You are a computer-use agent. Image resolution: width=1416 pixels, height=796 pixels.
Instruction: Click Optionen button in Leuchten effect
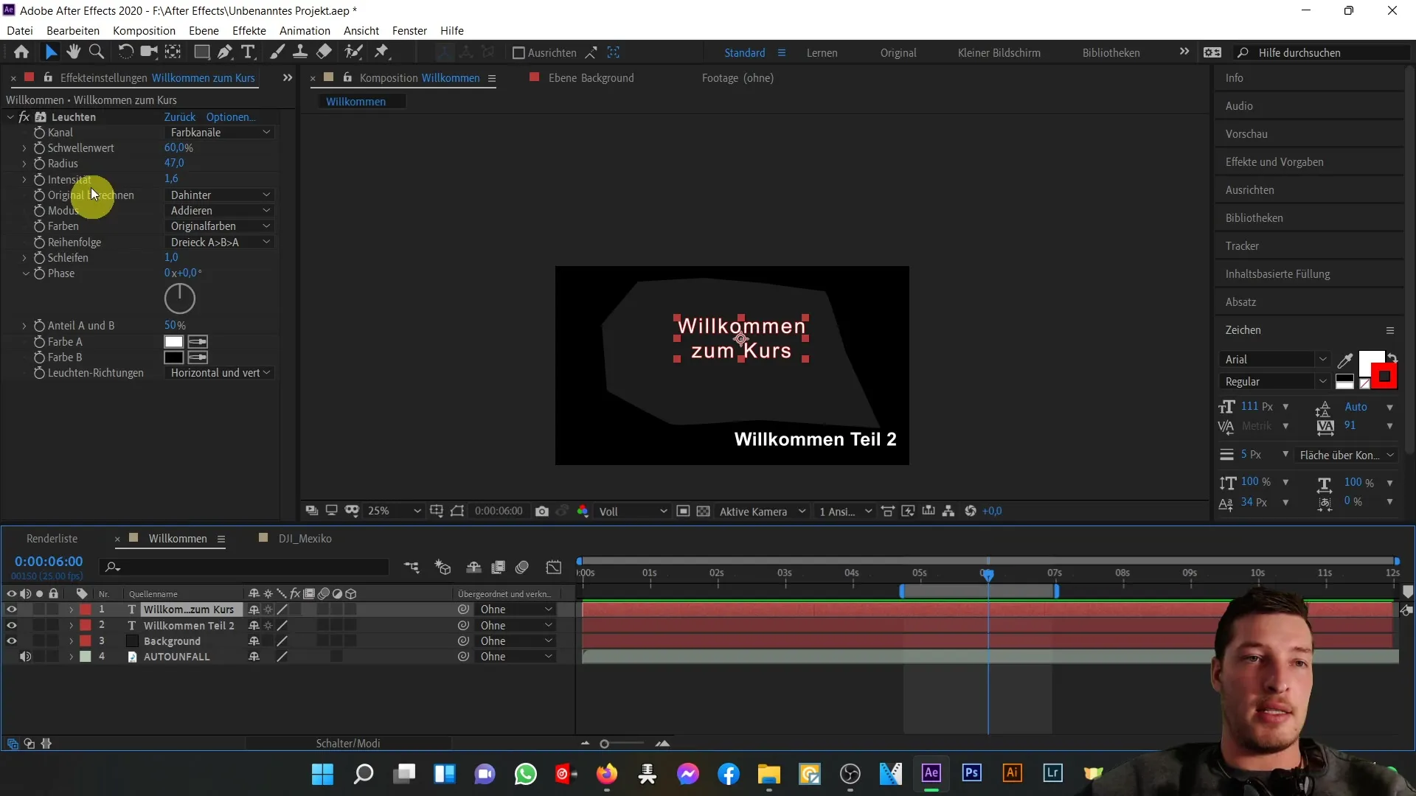(x=229, y=116)
